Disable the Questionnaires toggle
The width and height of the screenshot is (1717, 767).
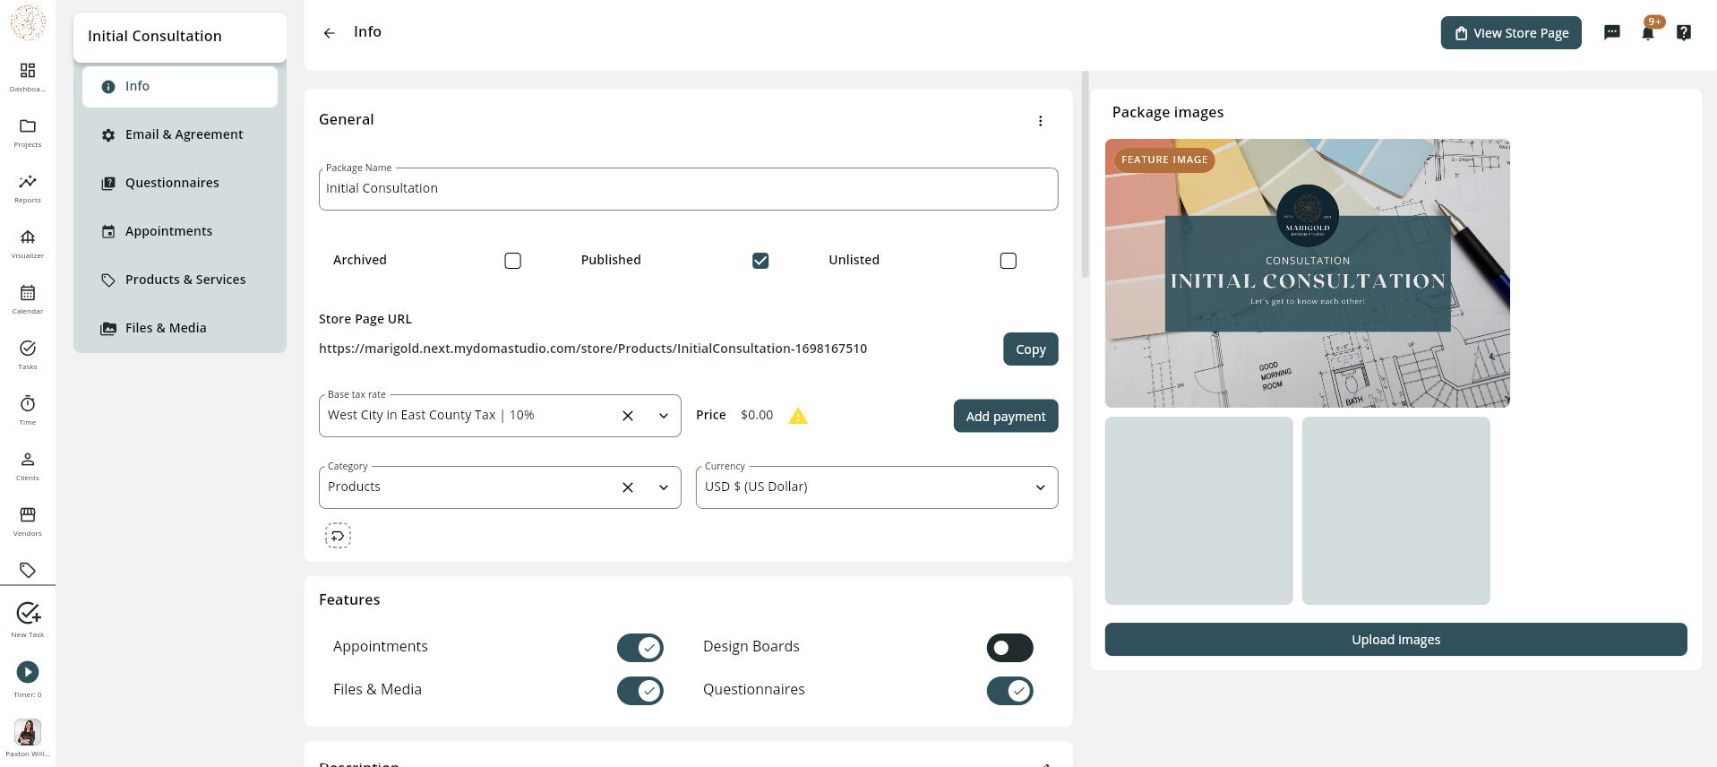pyautogui.click(x=1010, y=691)
